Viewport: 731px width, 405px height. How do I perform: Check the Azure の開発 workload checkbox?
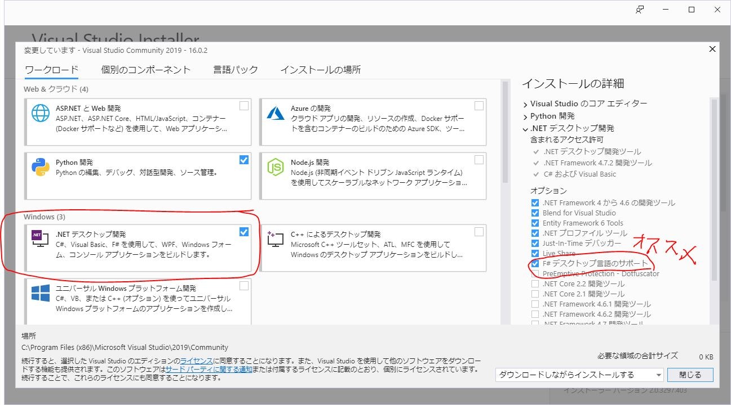(479, 105)
